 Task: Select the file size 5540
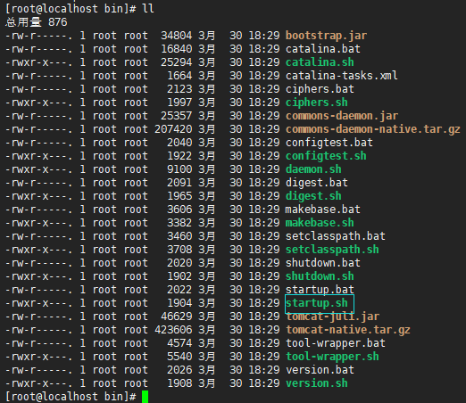pos(179,357)
